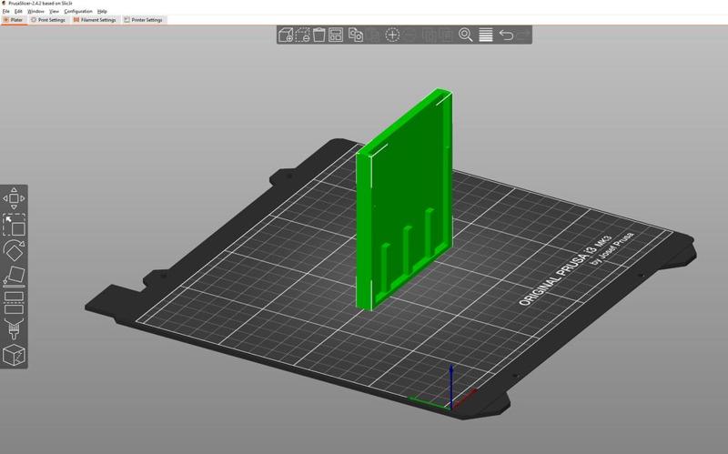Switch to the Plater tab

[14, 20]
